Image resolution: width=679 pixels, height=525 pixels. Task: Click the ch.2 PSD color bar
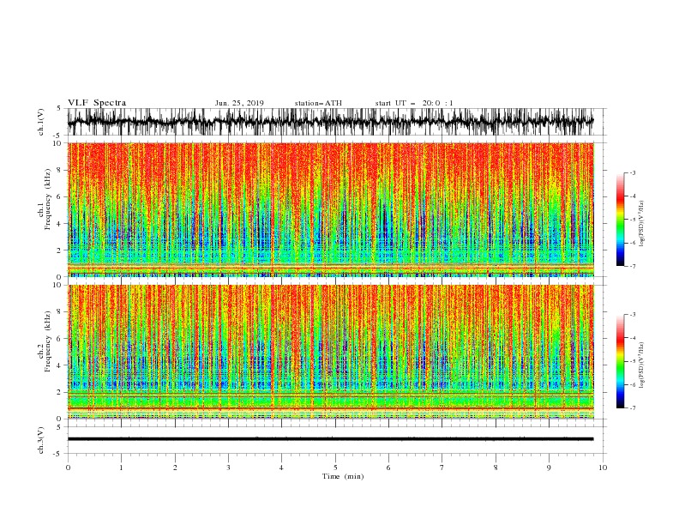tap(620, 361)
